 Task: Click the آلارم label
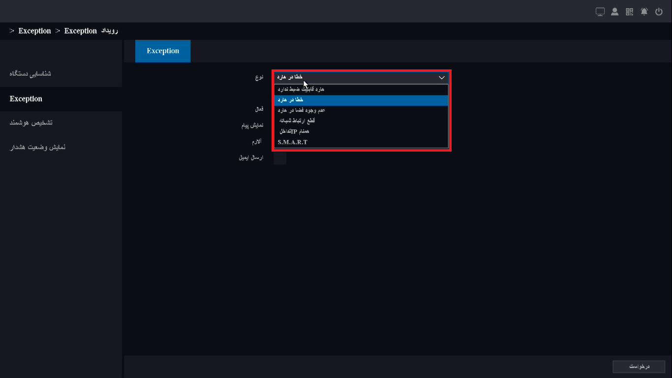[257, 142]
